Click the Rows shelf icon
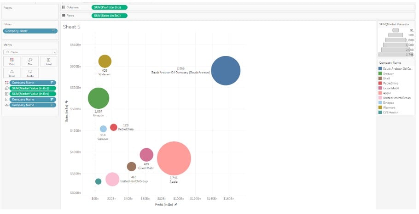 point(64,16)
